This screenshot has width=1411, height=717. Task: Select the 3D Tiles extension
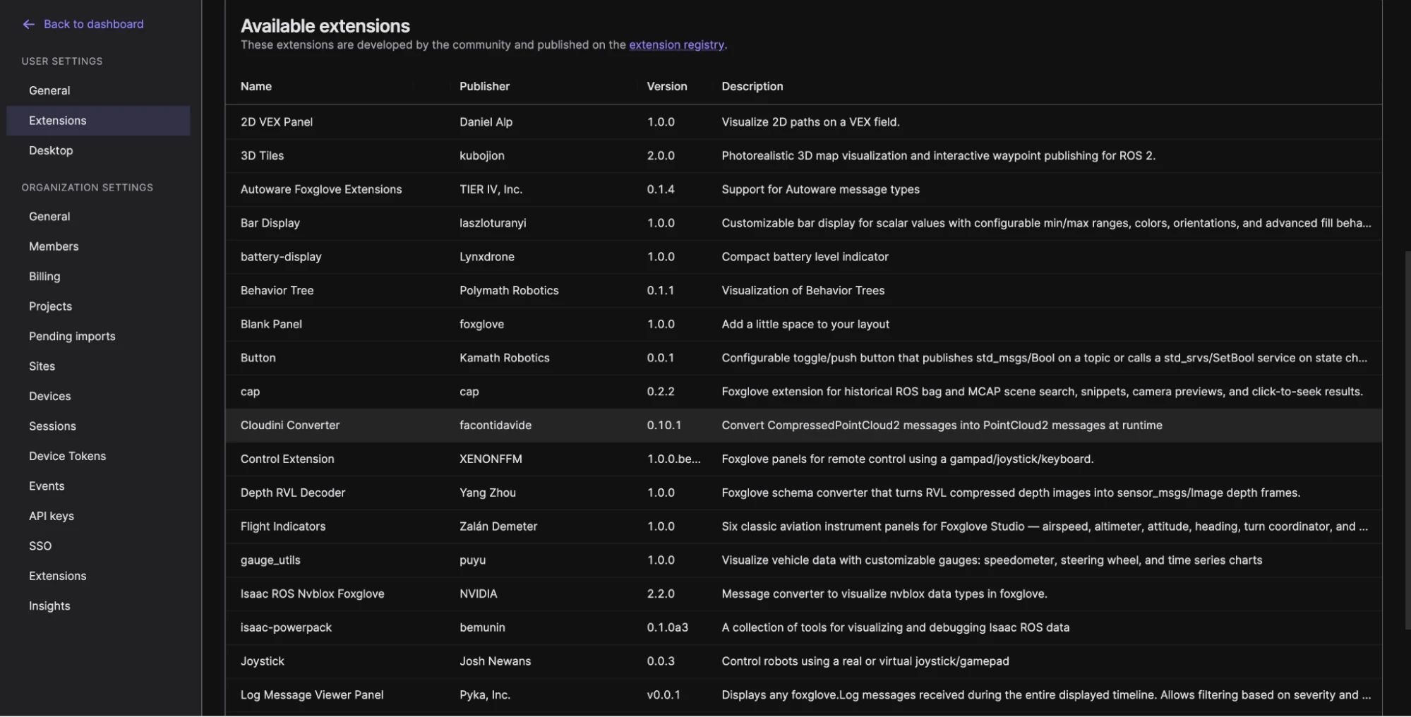[803, 156]
